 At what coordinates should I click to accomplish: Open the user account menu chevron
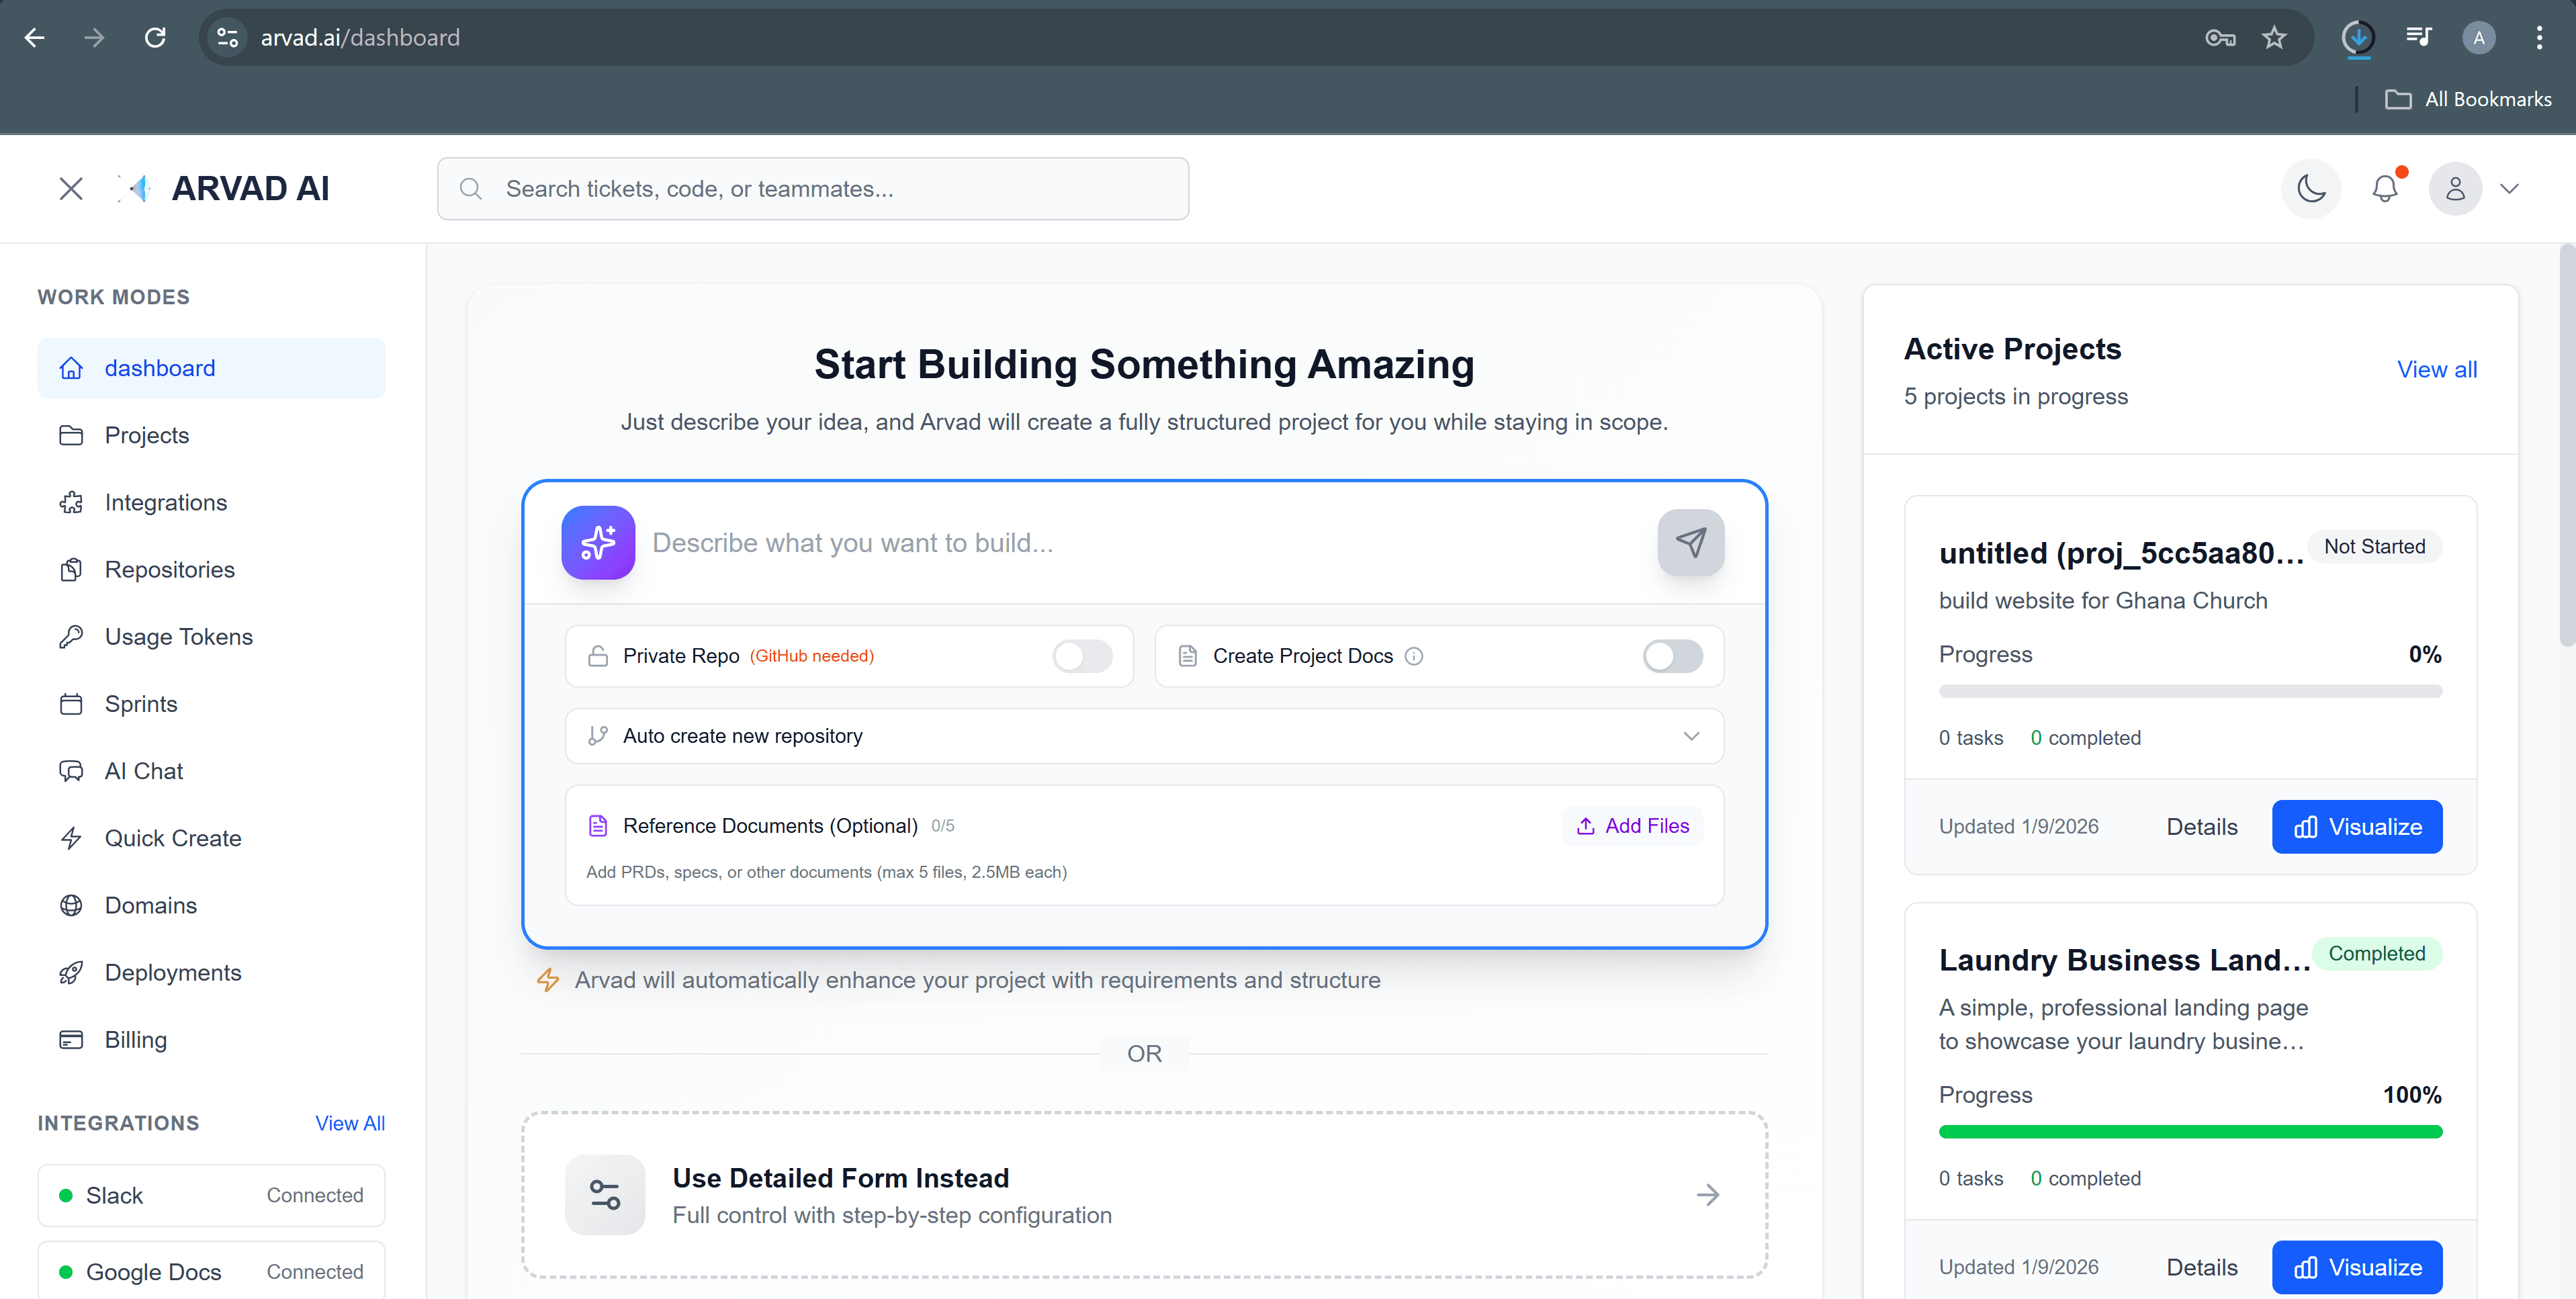2509,188
